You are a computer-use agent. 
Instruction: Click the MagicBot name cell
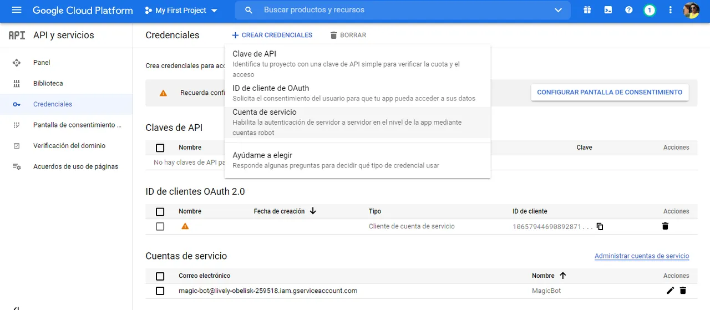(546, 291)
